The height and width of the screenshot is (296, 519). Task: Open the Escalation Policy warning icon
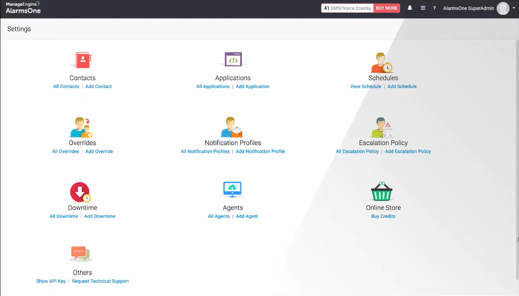pos(382,127)
